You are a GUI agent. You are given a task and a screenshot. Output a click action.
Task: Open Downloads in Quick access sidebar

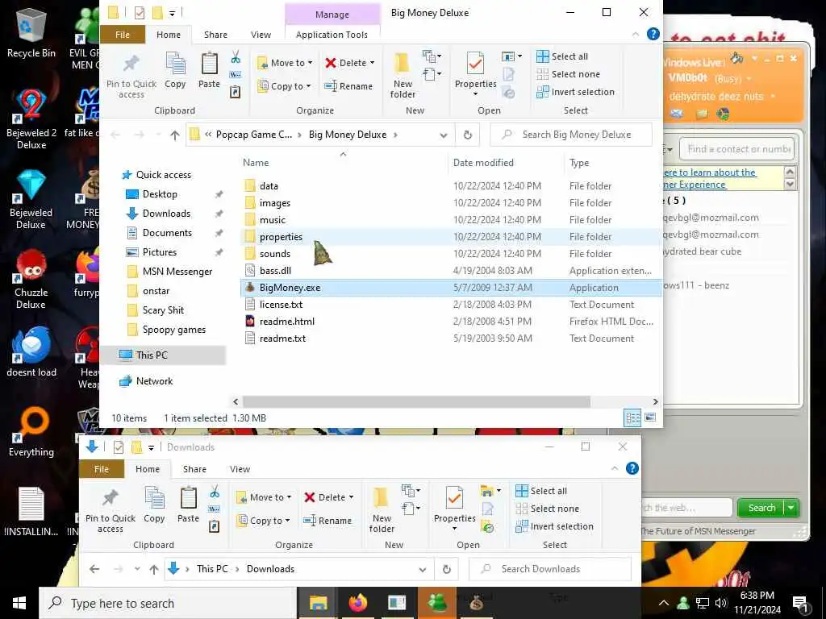point(166,214)
